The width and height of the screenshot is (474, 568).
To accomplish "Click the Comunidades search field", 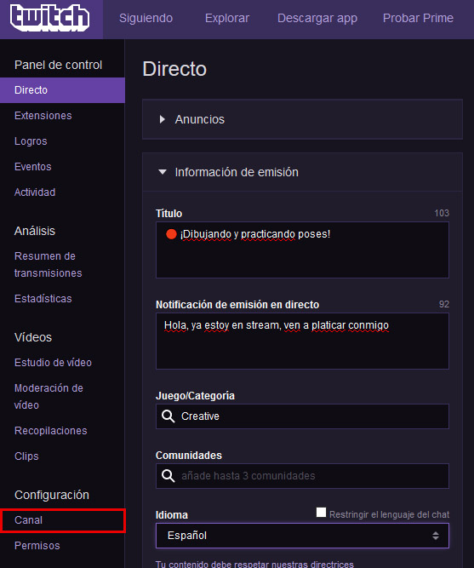I will [x=302, y=476].
